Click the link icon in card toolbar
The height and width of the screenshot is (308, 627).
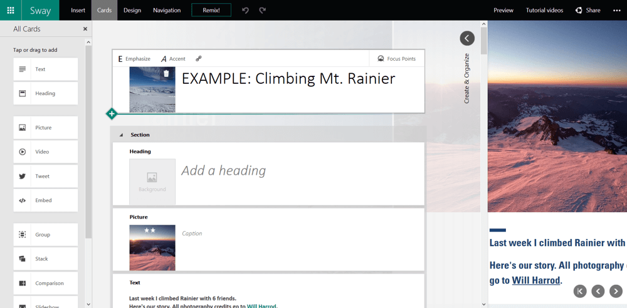click(199, 59)
